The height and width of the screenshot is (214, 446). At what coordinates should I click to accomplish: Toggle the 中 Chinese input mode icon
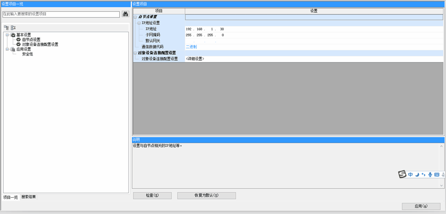[x=410, y=174]
